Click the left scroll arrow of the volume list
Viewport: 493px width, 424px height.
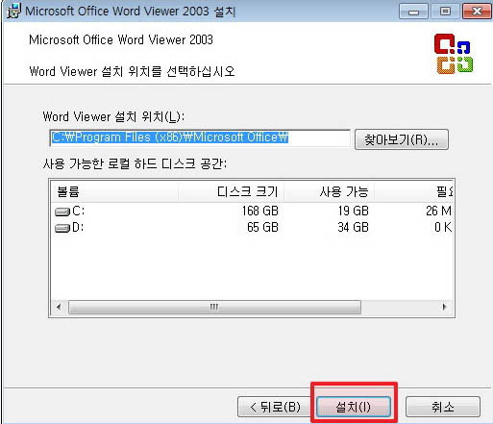[59, 307]
